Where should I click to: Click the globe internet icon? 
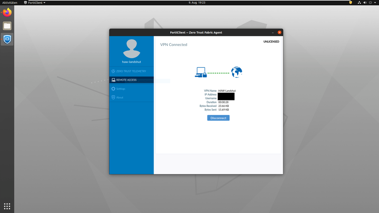point(236,72)
